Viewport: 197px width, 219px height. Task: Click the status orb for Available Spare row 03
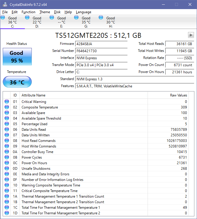click(7, 113)
